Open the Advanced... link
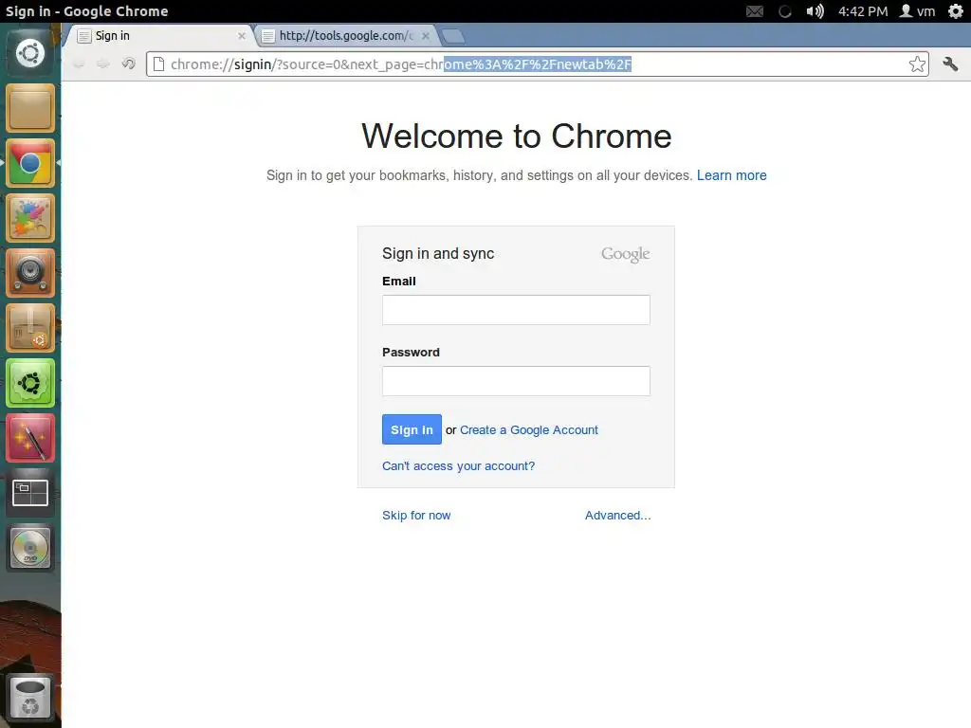 tap(618, 515)
